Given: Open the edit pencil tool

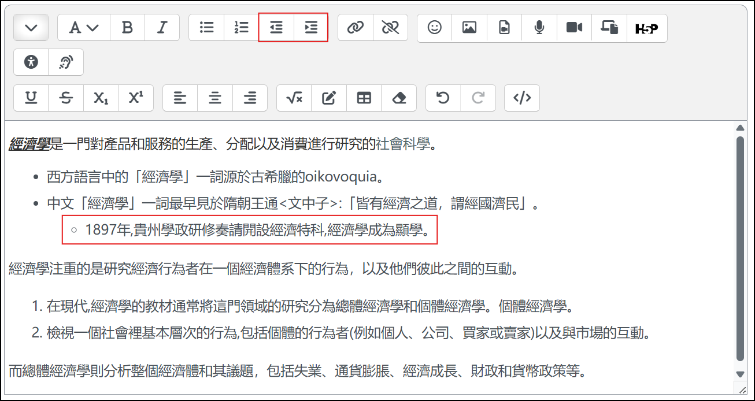Looking at the screenshot, I should click(x=329, y=98).
